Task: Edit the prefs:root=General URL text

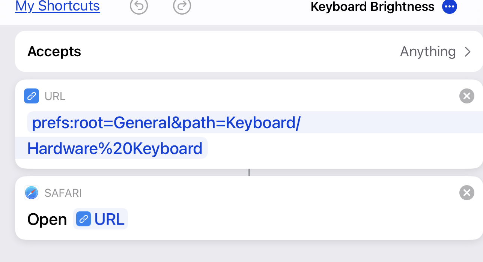Action: pyautogui.click(x=166, y=123)
